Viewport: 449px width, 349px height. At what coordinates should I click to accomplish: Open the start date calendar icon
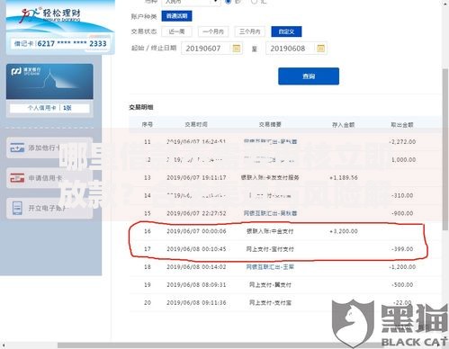pos(237,49)
